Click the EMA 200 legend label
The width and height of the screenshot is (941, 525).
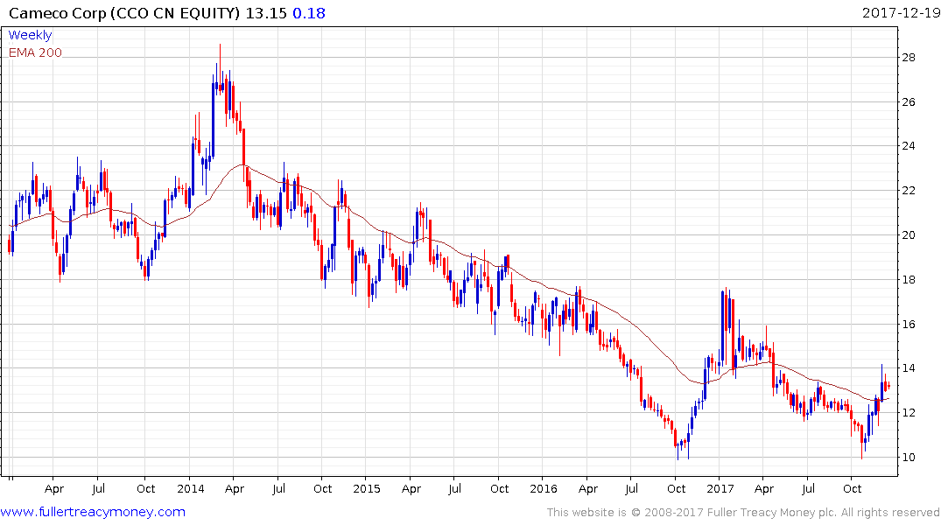tap(35, 52)
